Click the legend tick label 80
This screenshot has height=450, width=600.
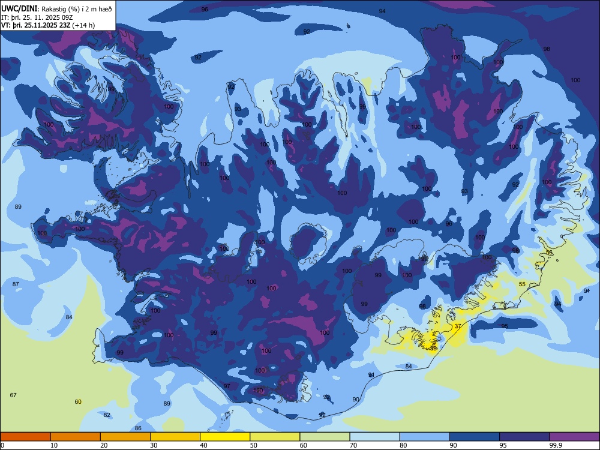pos(403,445)
